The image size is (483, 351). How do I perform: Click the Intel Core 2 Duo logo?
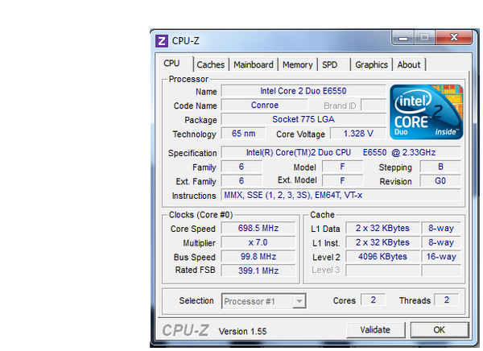[427, 112]
